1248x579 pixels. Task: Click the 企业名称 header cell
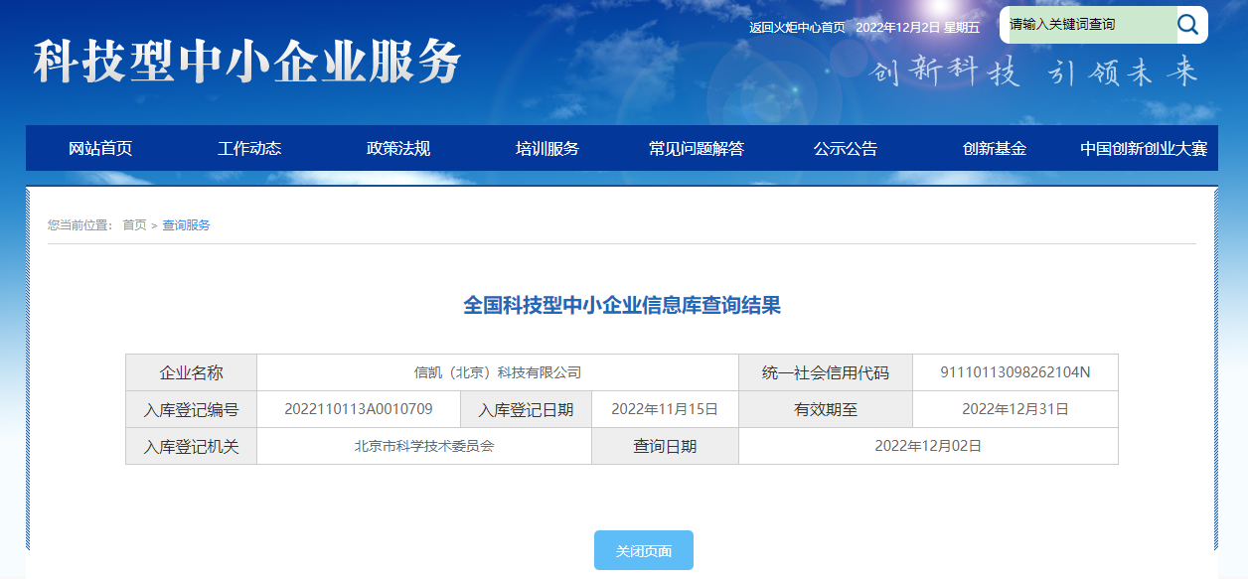click(x=192, y=372)
